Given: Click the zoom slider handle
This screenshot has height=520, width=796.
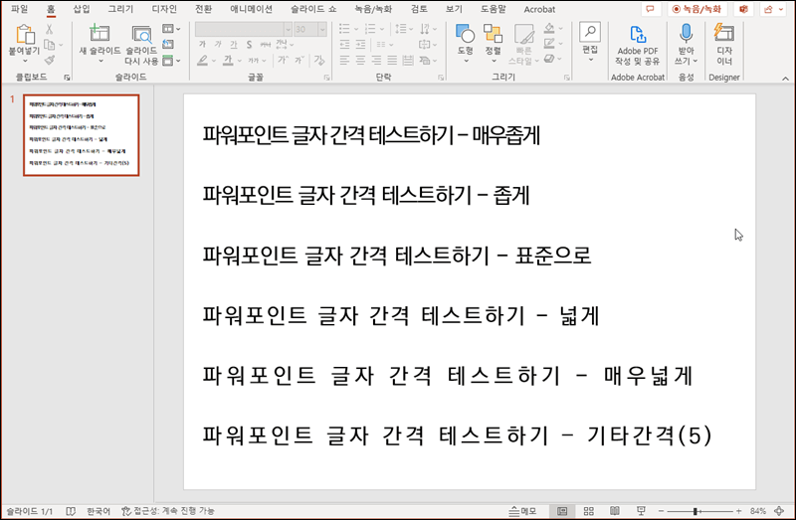Looking at the screenshot, I should tap(695, 511).
